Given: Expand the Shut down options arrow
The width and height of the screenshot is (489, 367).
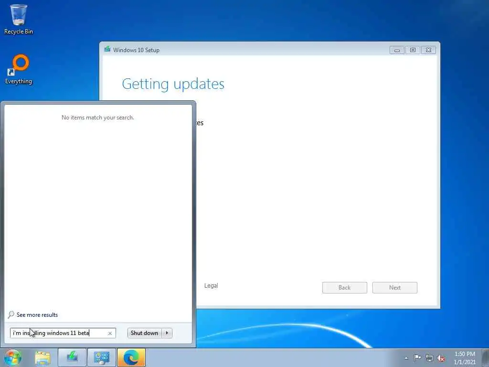Looking at the screenshot, I should click(x=167, y=333).
